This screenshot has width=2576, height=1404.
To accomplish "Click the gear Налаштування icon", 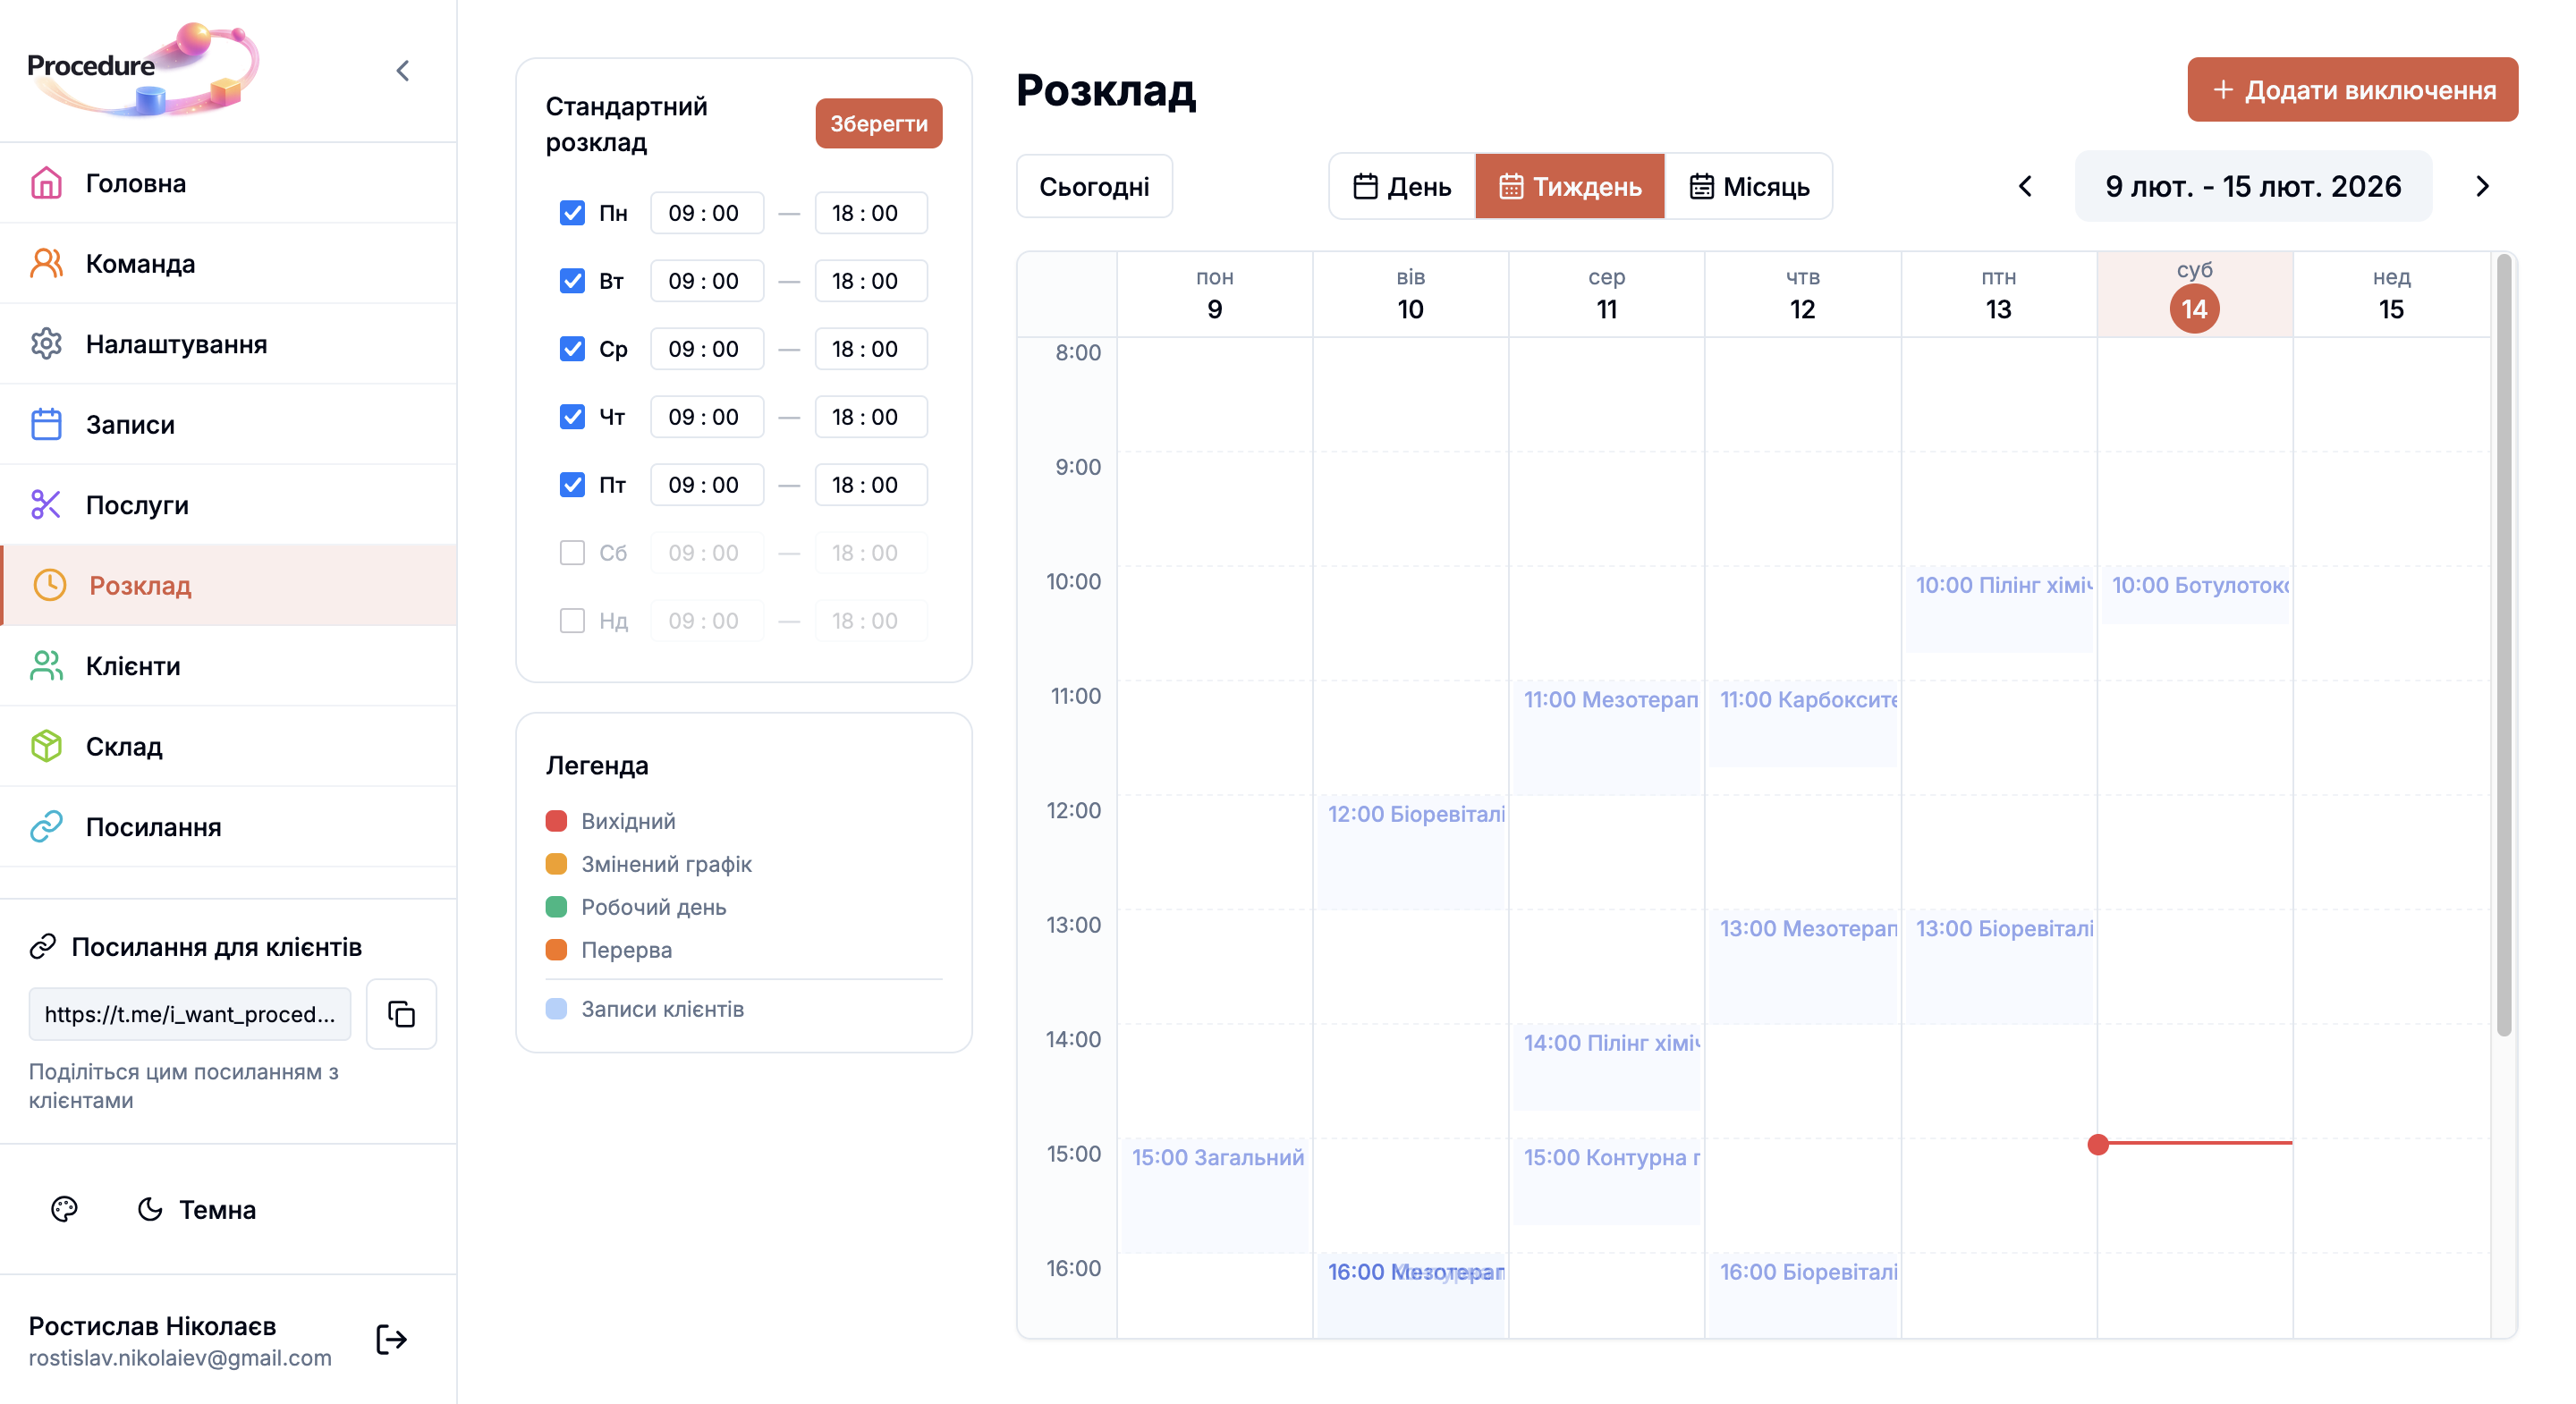I will click(x=46, y=344).
